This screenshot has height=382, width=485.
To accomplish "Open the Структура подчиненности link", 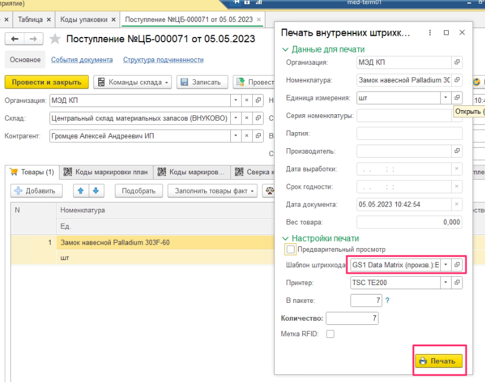I will [163, 60].
